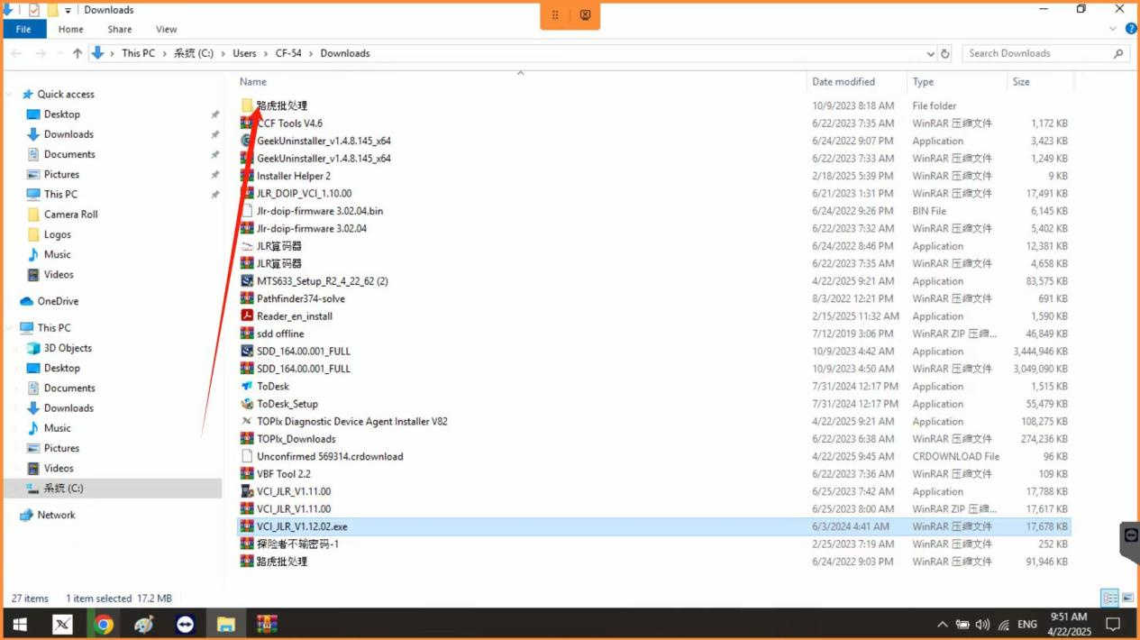
Task: Select Jlr-doip-firmware 3.02.04.bin file icon
Action: (x=247, y=211)
